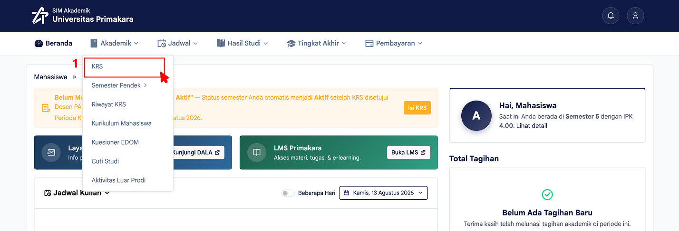The image size is (679, 231).
Task: Click the Belum Ada Tagihan Baru text
Action: point(547,213)
